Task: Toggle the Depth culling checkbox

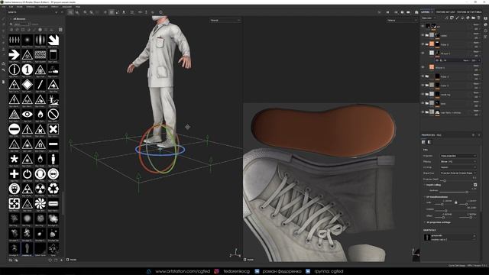Action: coord(475,185)
